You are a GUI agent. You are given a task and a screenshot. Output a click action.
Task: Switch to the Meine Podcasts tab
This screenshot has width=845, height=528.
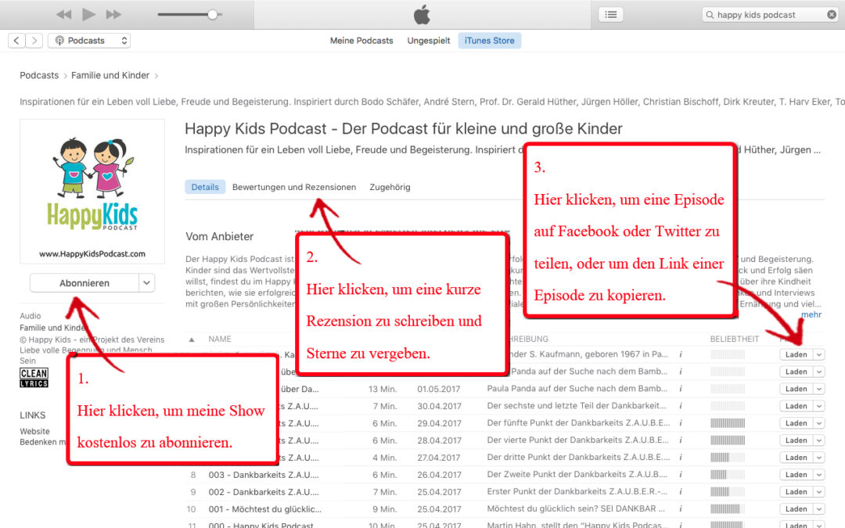coord(361,41)
